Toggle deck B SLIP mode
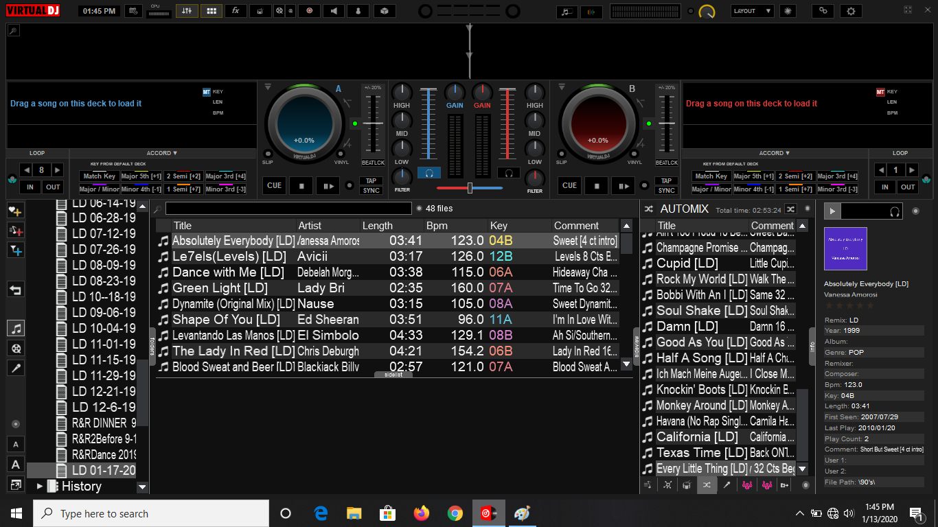 click(561, 154)
